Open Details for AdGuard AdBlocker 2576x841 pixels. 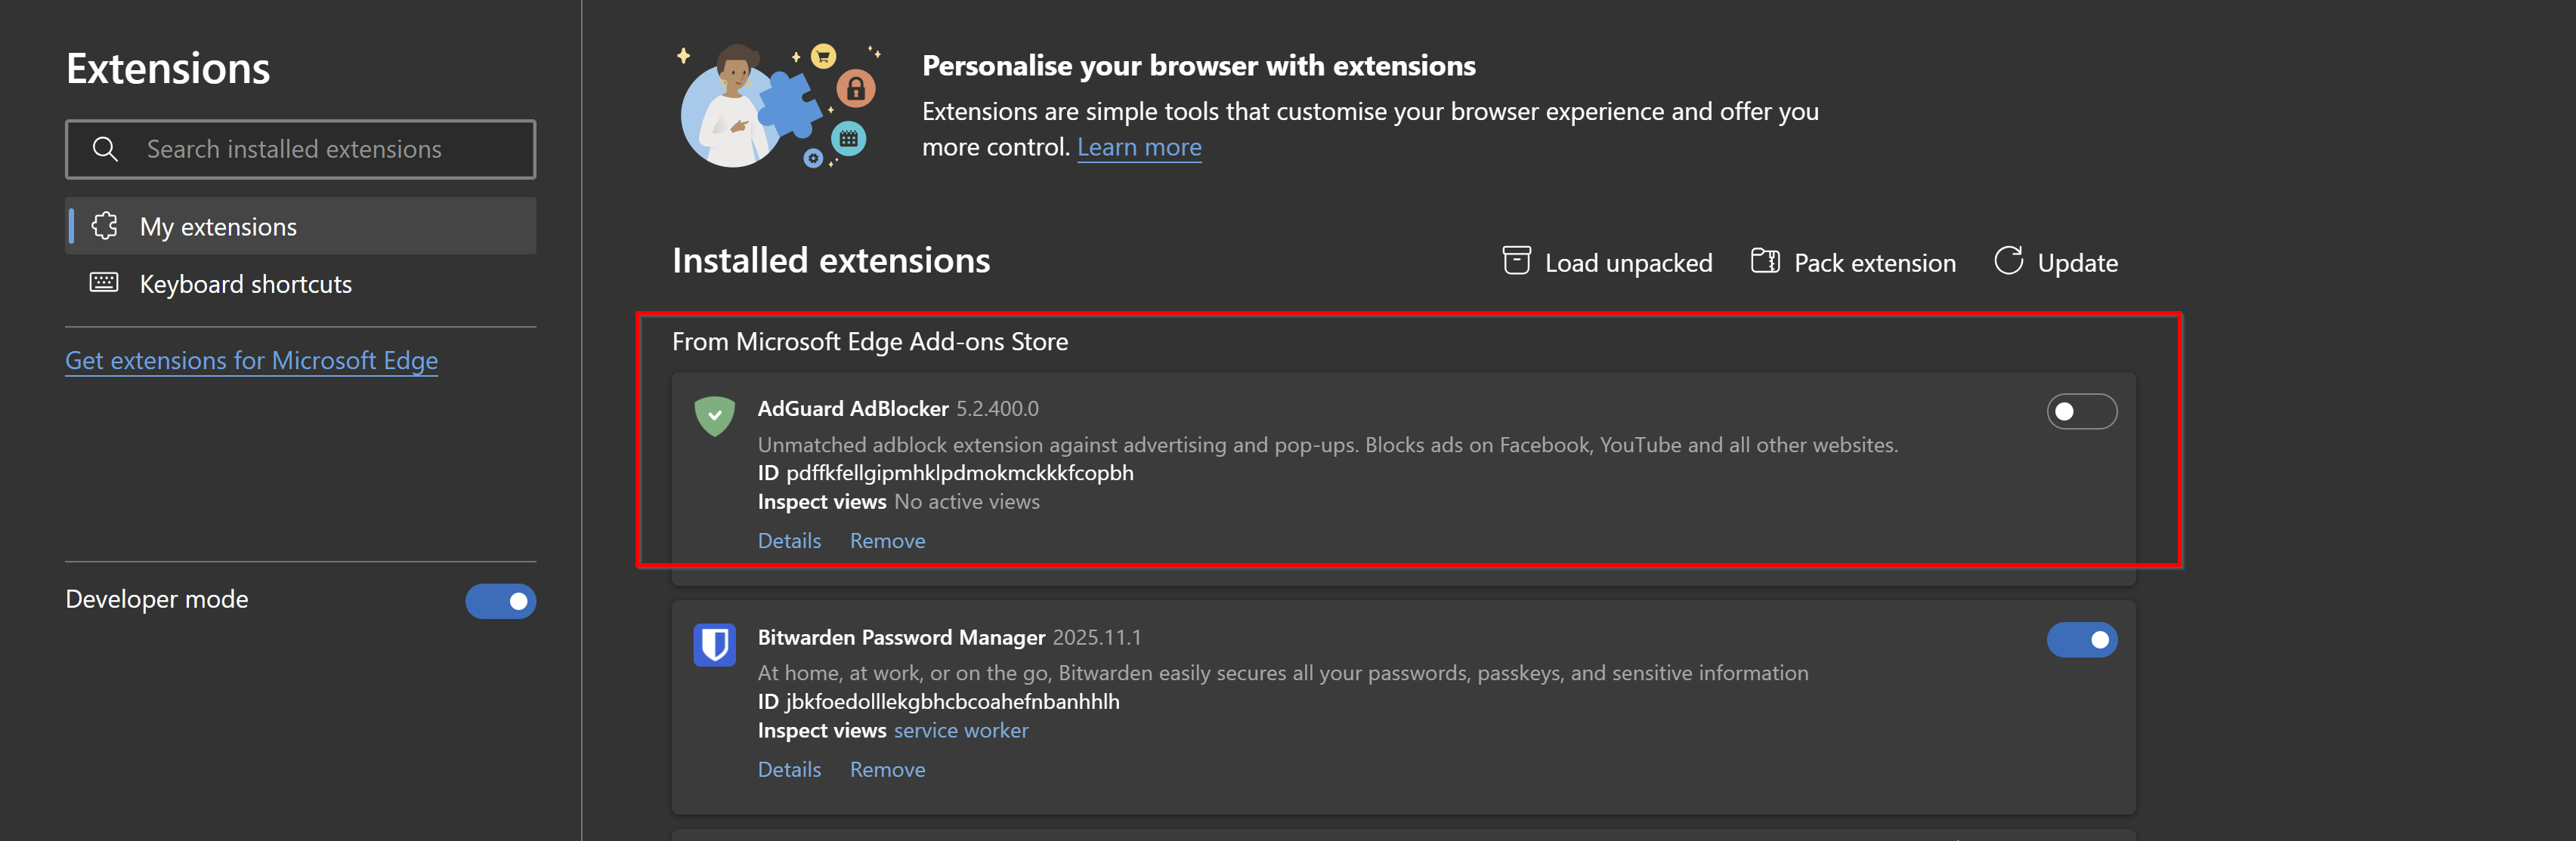click(x=789, y=541)
